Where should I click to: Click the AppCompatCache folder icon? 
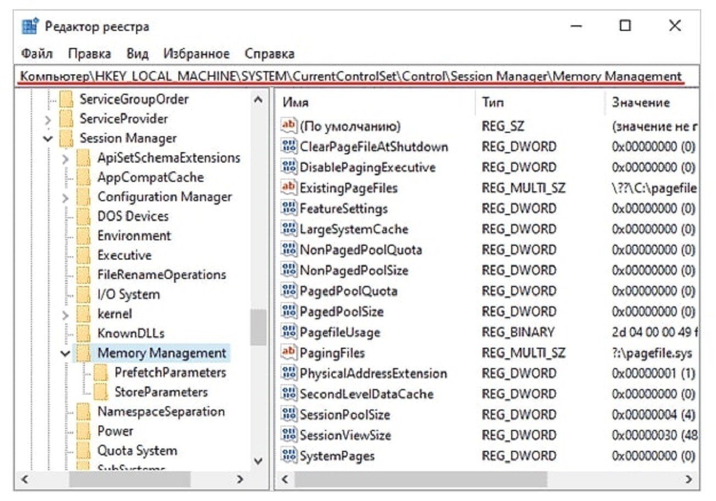[83, 177]
